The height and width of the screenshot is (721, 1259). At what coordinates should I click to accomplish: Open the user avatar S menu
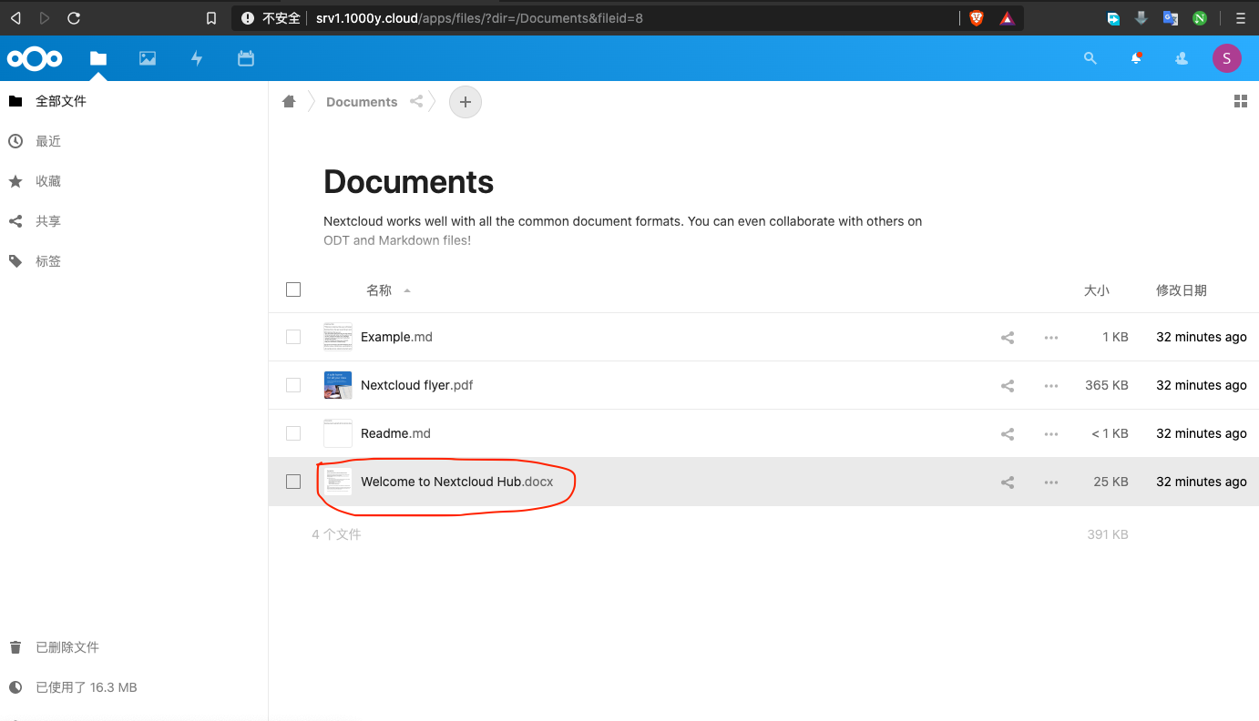click(1227, 58)
